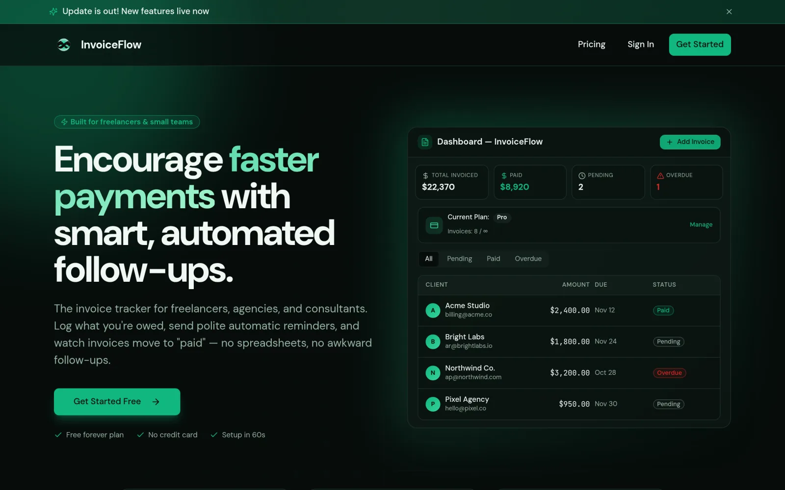
Task: Click the lightning bolt badge icon
Action: point(64,122)
